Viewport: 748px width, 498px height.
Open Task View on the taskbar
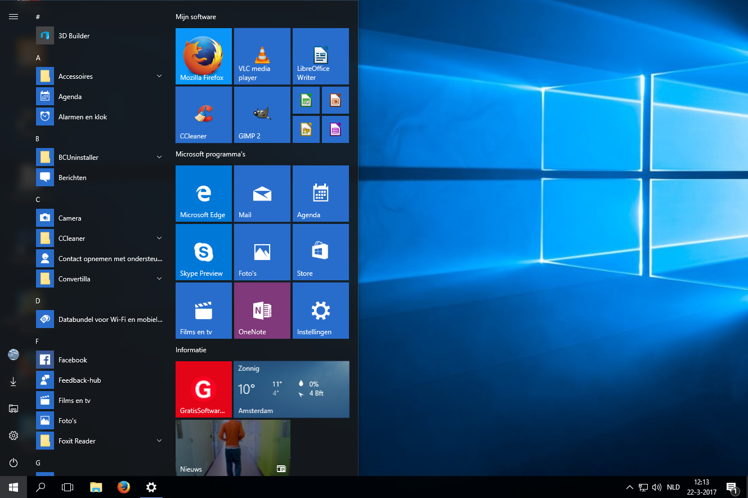[x=68, y=487]
